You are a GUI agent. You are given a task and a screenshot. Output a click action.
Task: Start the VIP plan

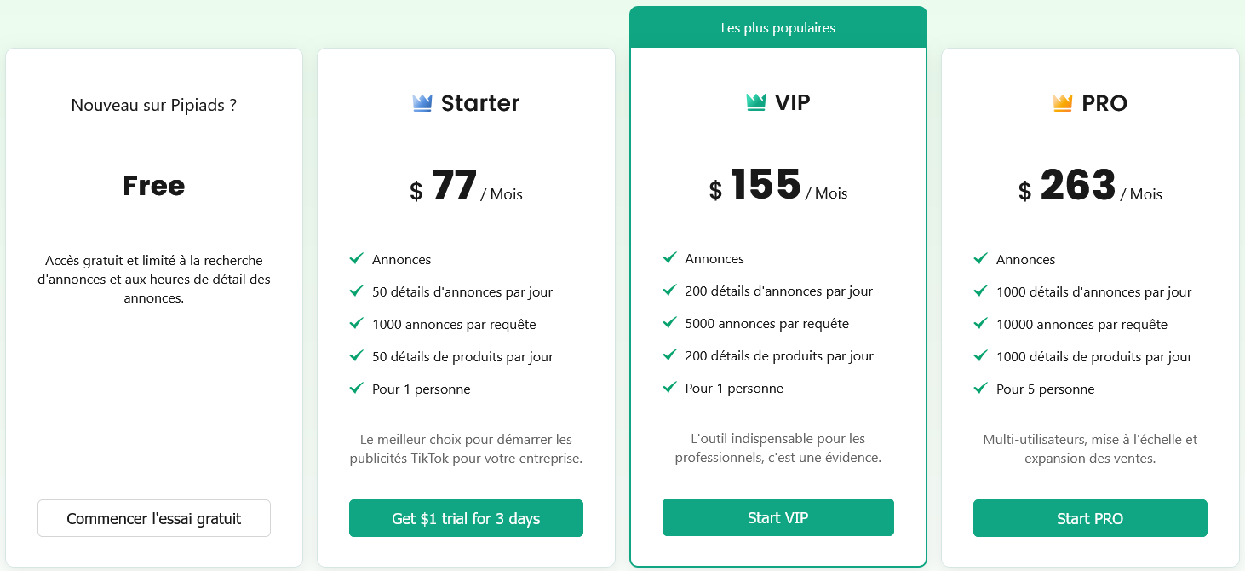click(x=777, y=517)
